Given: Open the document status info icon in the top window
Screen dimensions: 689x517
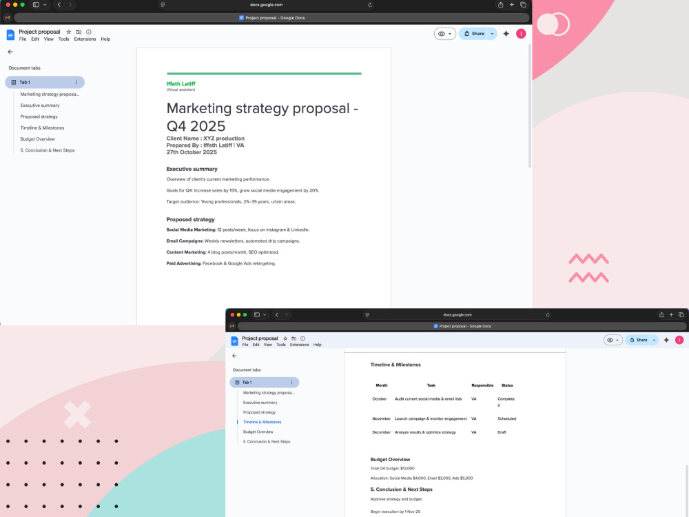Looking at the screenshot, I should coord(89,32).
